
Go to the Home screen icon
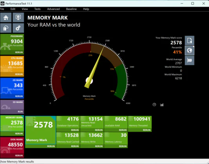pyautogui.click(x=6, y=18)
